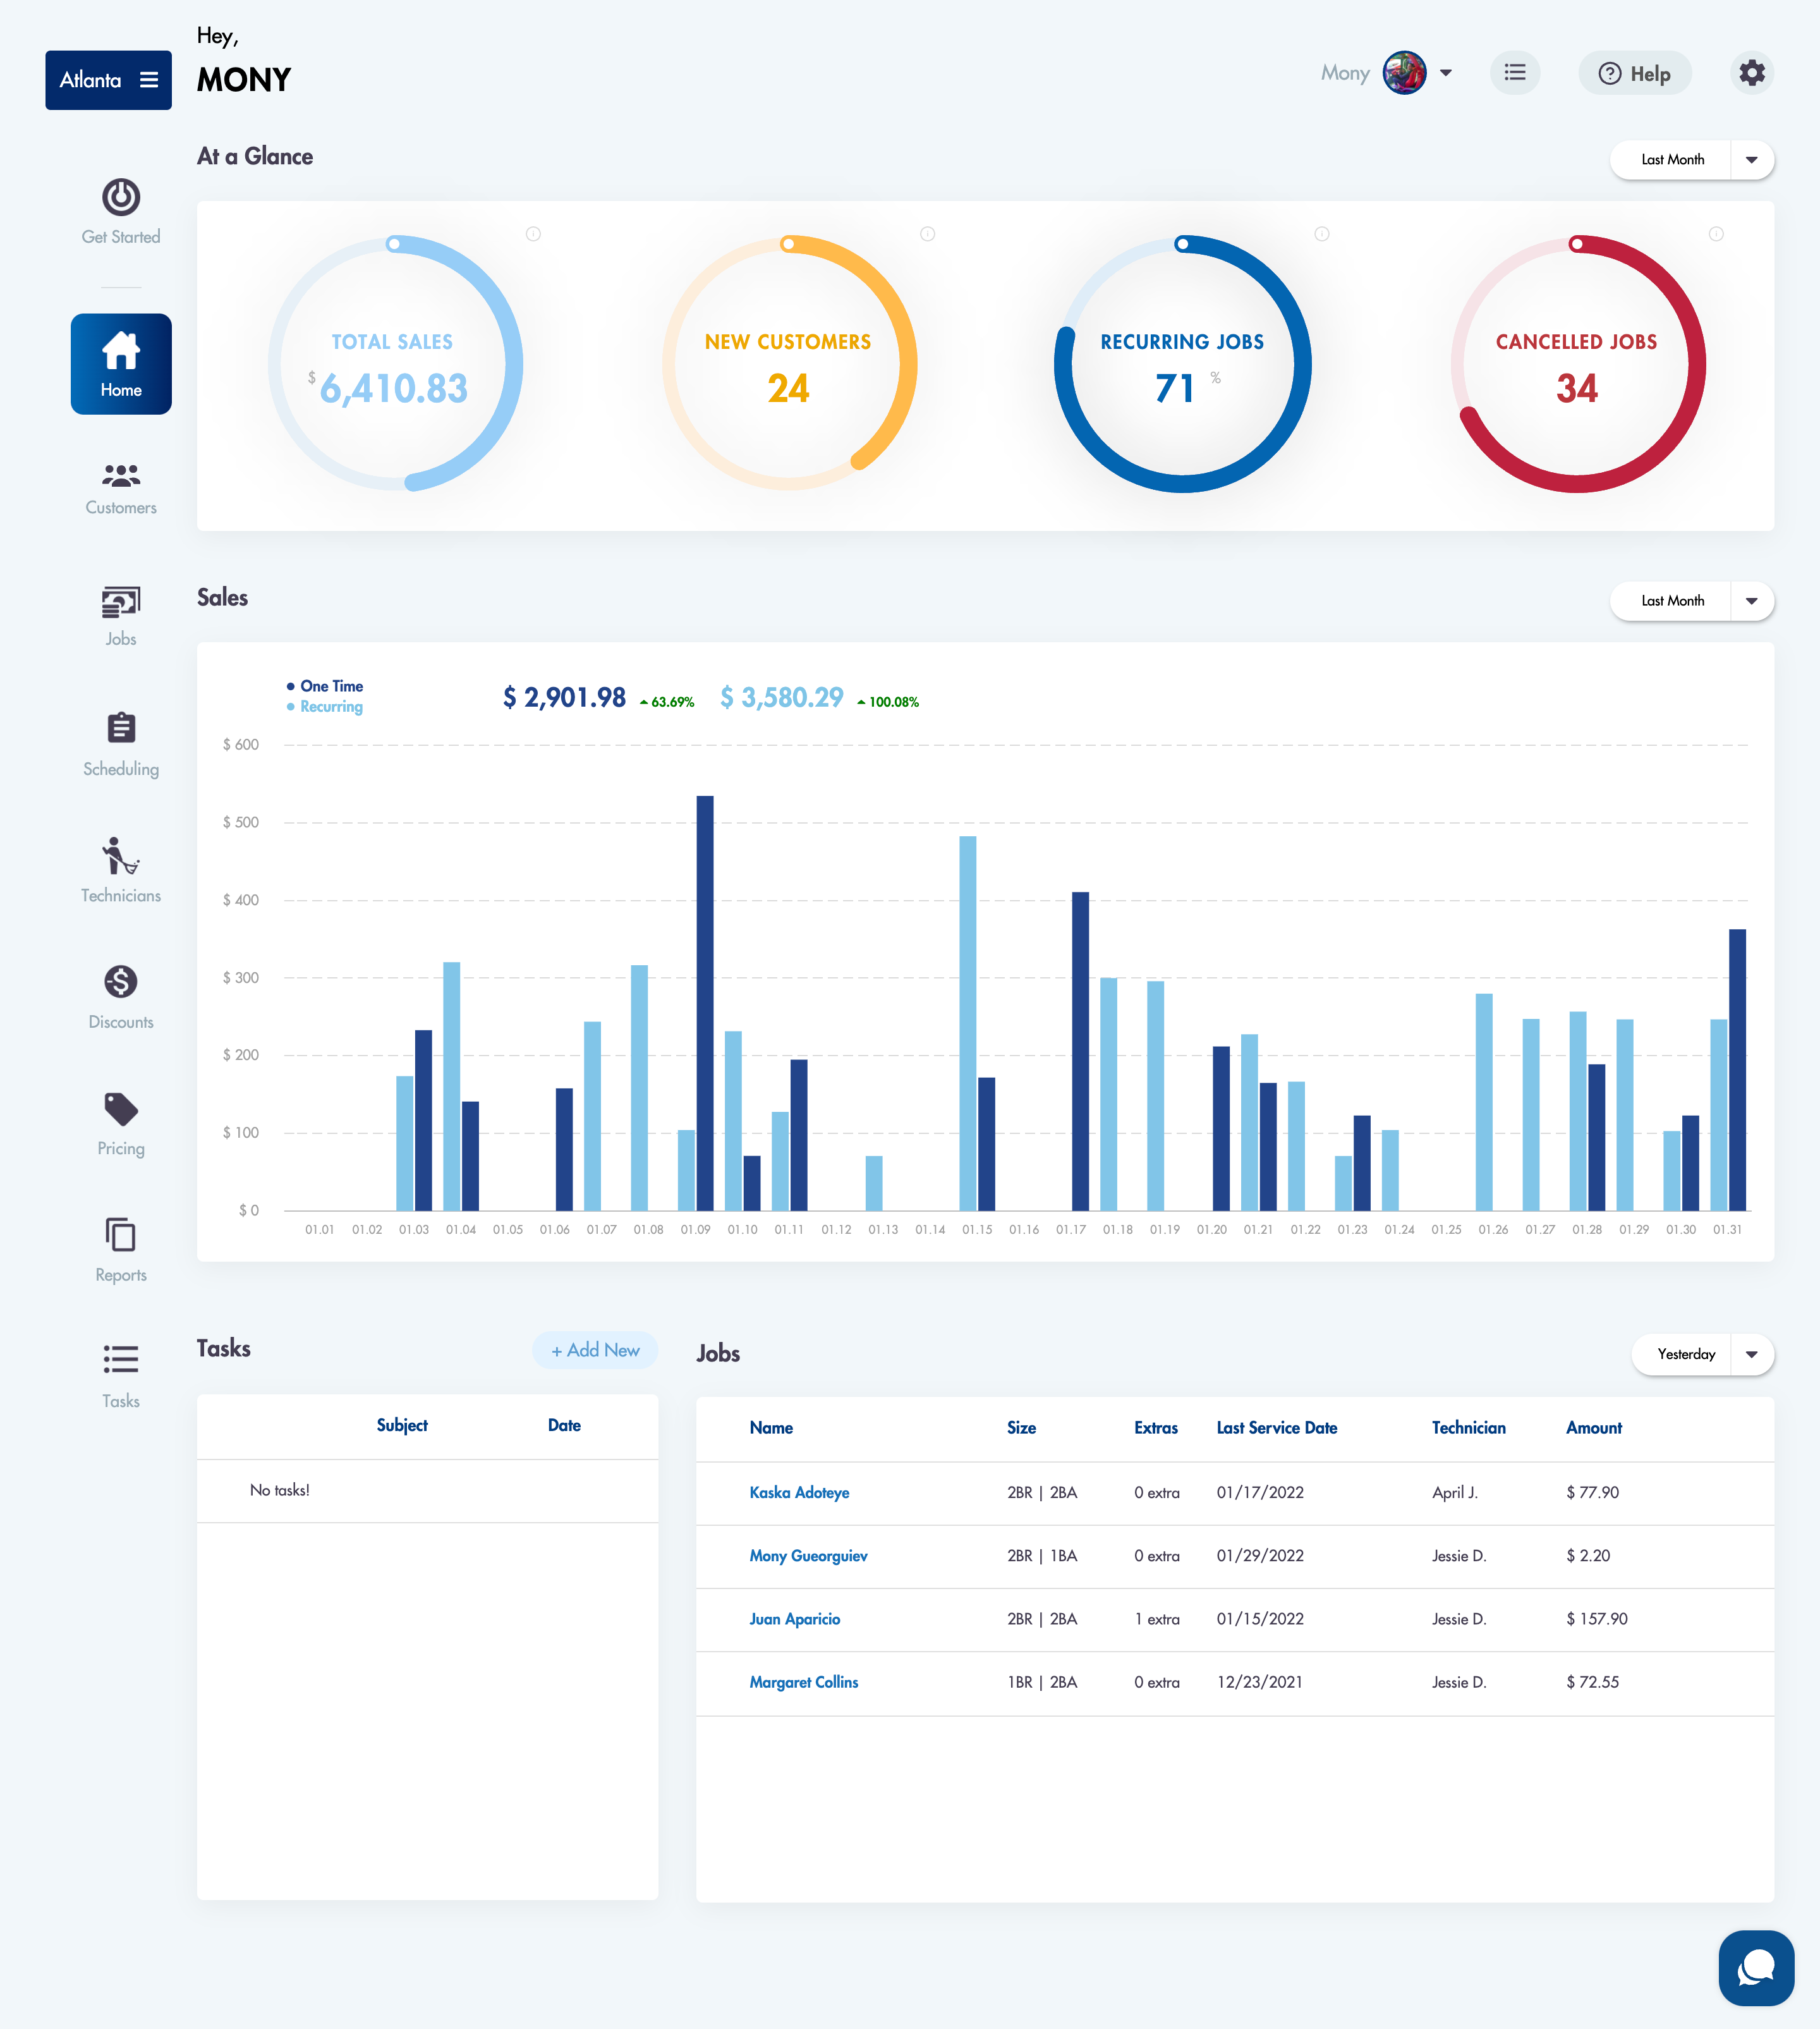The width and height of the screenshot is (1820, 2029).
Task: Select the Technicians sidebar icon
Action: [x=121, y=857]
